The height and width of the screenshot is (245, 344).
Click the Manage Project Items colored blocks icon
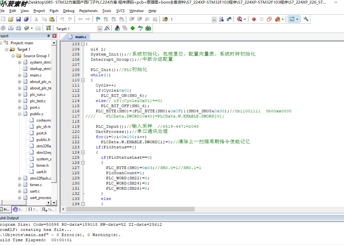117,28
